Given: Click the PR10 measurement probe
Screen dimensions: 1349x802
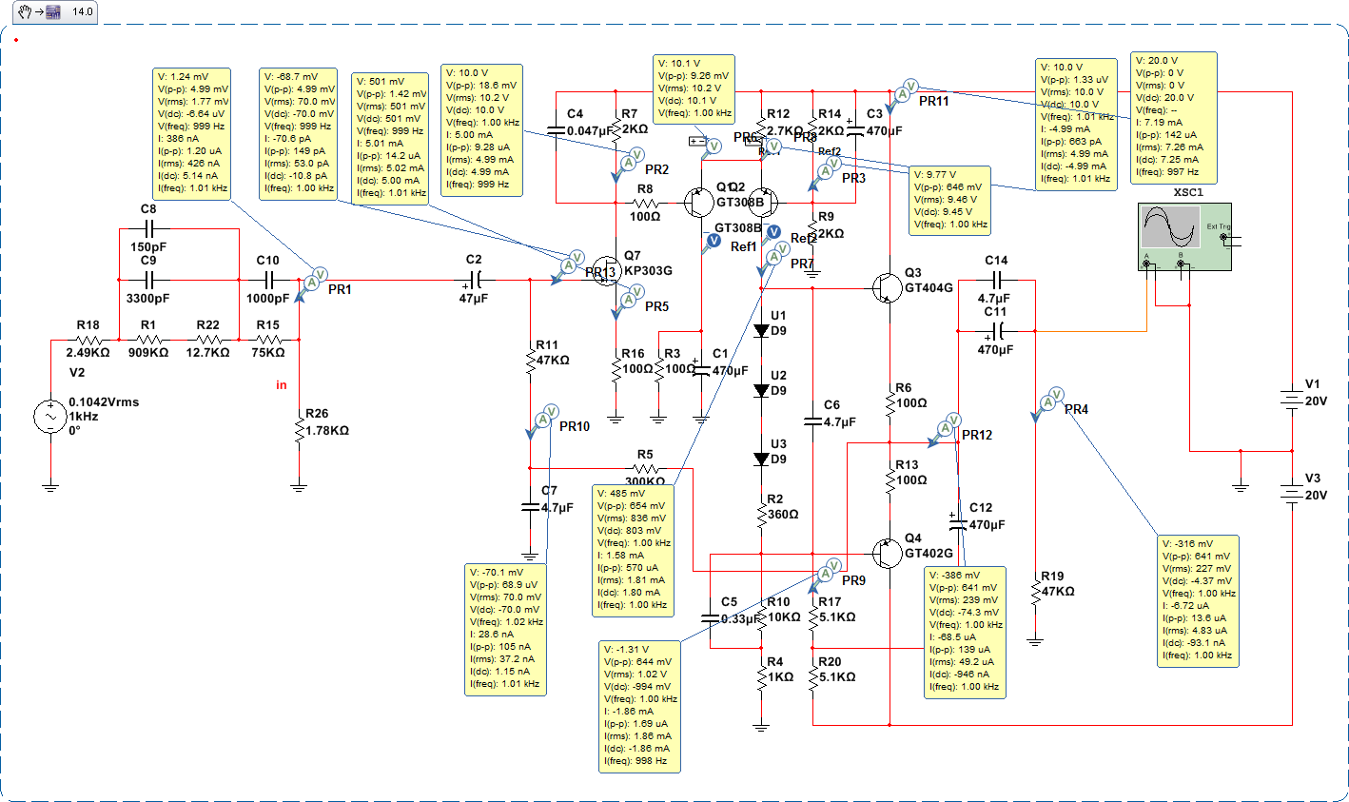Looking at the screenshot, I should click(541, 421).
